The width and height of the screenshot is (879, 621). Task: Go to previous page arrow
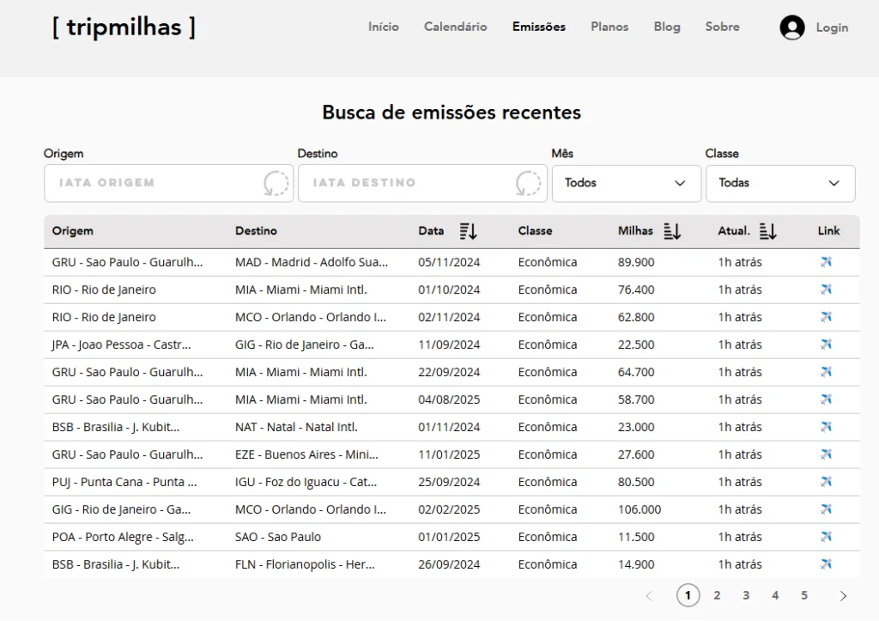click(649, 596)
